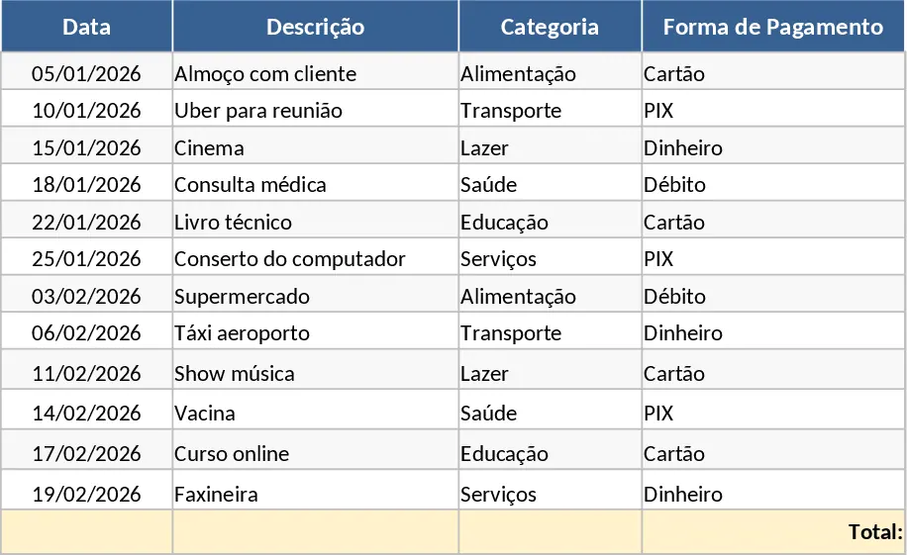The height and width of the screenshot is (555, 907).
Task: Select the Almoço com cliente cell
Action: click(315, 71)
